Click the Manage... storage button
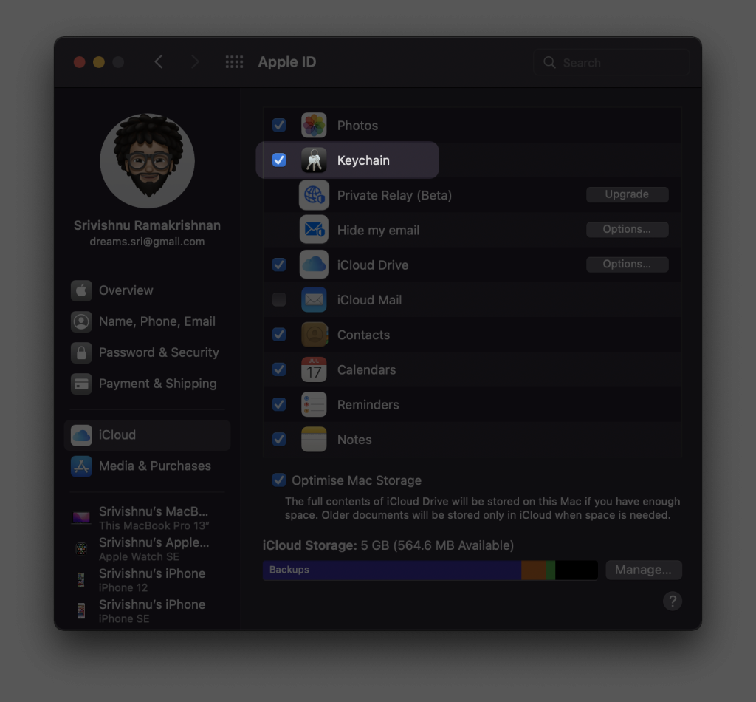This screenshot has width=756, height=702. [644, 570]
